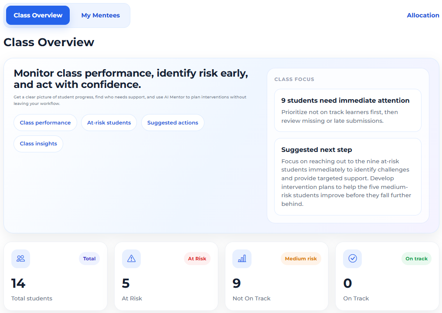Go to At-risk students section

tap(109, 122)
